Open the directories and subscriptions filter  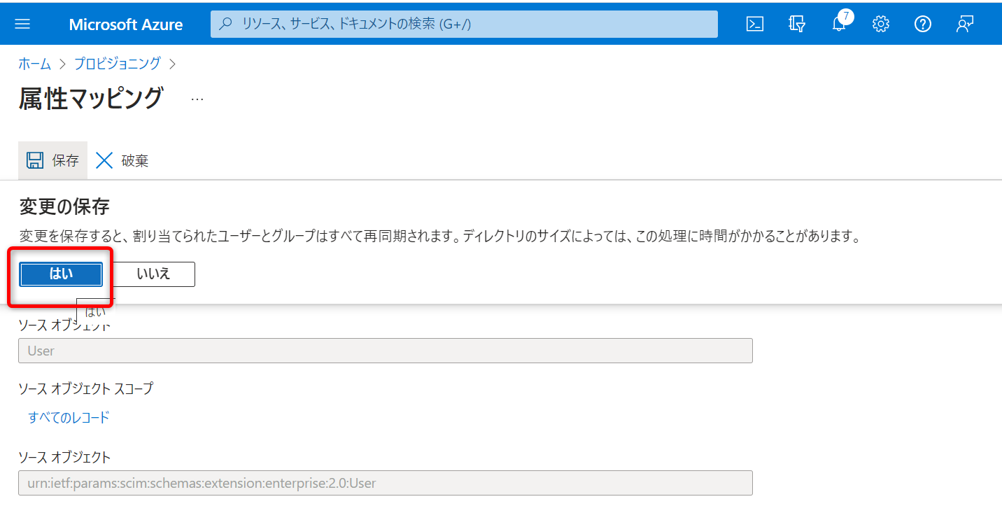click(x=796, y=24)
